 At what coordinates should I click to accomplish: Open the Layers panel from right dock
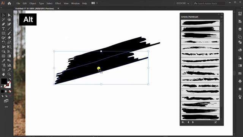(240, 29)
